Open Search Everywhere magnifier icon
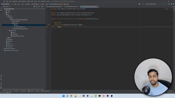175x98 pixels. 169,4
